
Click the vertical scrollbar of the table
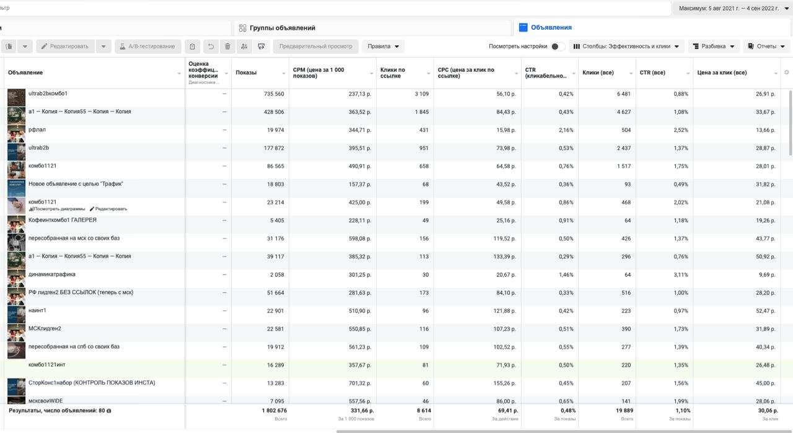pos(790,123)
